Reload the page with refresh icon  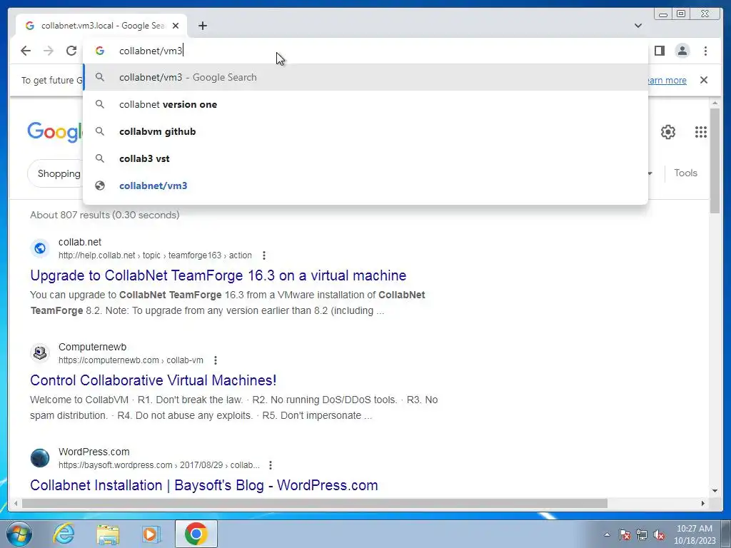pyautogui.click(x=71, y=51)
